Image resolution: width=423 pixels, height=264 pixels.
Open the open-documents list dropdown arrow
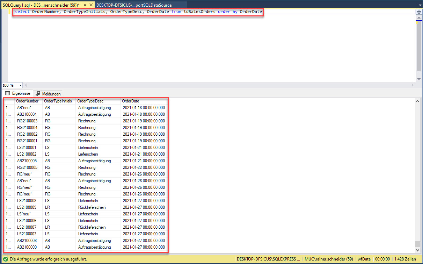coord(419,5)
